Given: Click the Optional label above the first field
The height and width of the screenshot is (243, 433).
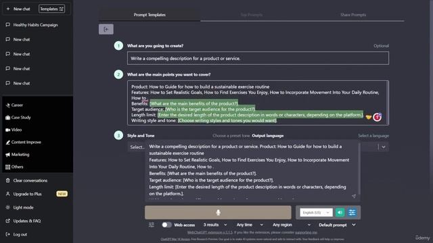Looking at the screenshot, I should (x=381, y=46).
